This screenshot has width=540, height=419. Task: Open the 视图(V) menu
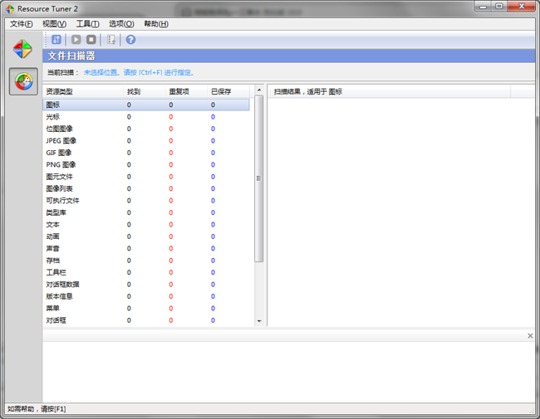click(54, 24)
